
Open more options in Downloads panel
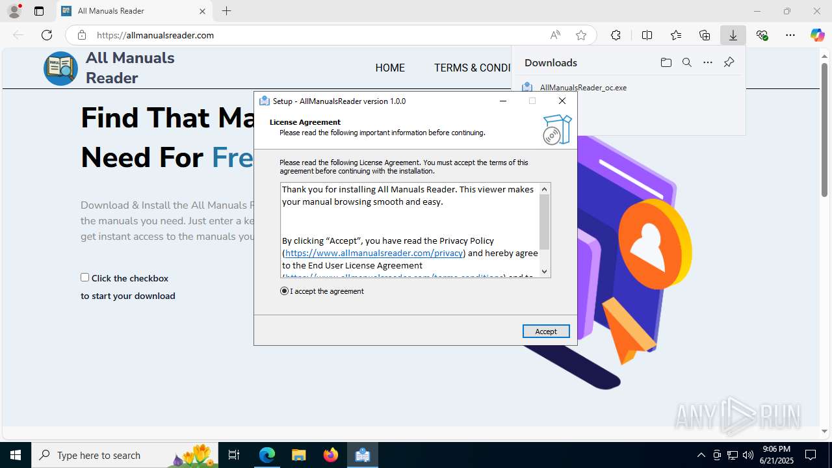pos(708,62)
